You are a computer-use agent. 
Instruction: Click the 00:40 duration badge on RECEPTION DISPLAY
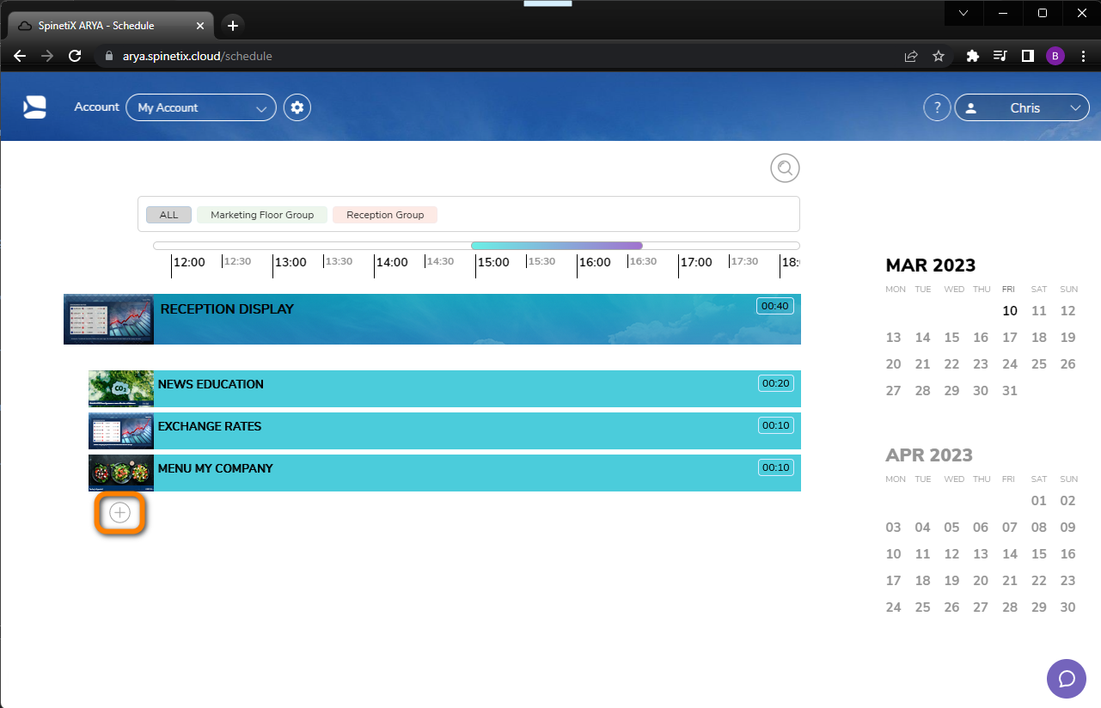[774, 305]
